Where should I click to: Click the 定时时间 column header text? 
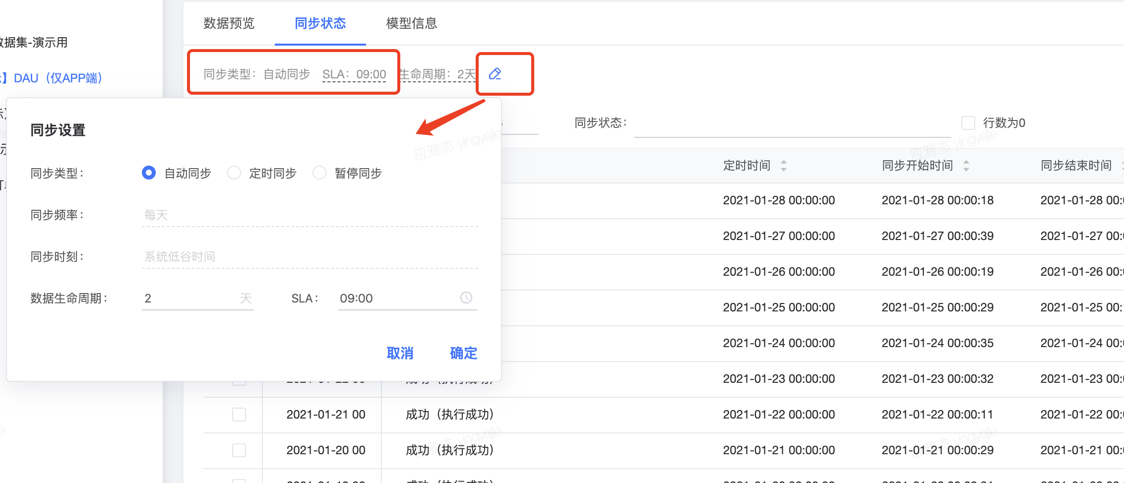point(747,165)
